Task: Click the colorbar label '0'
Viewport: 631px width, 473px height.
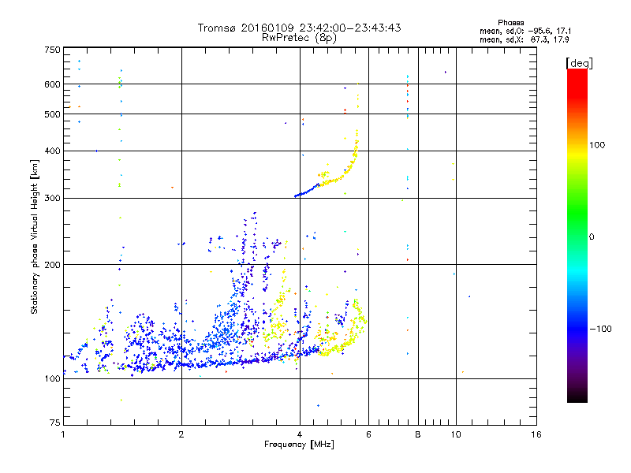Action: [592, 236]
